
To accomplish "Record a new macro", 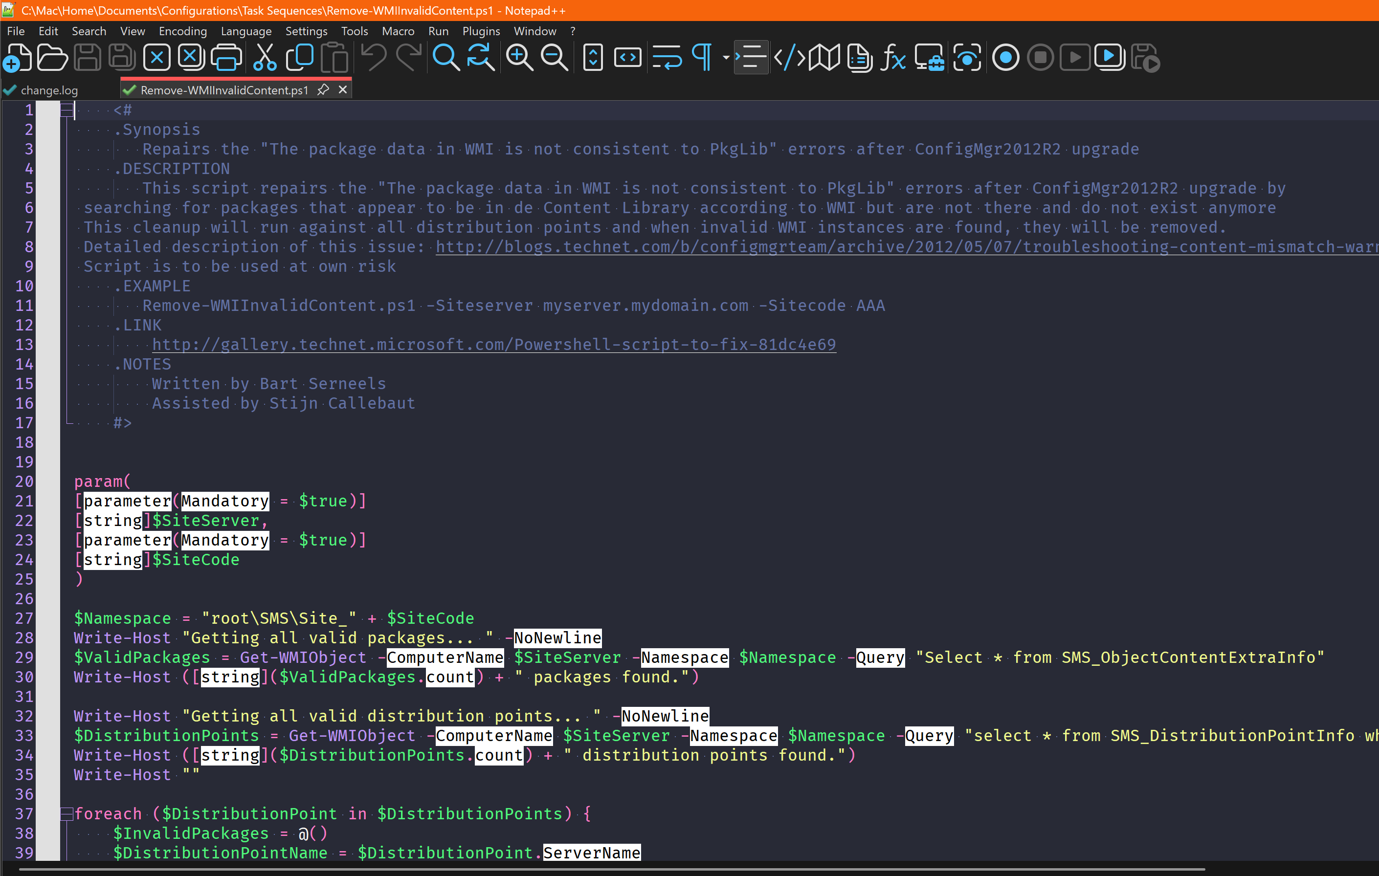I will [x=1005, y=57].
